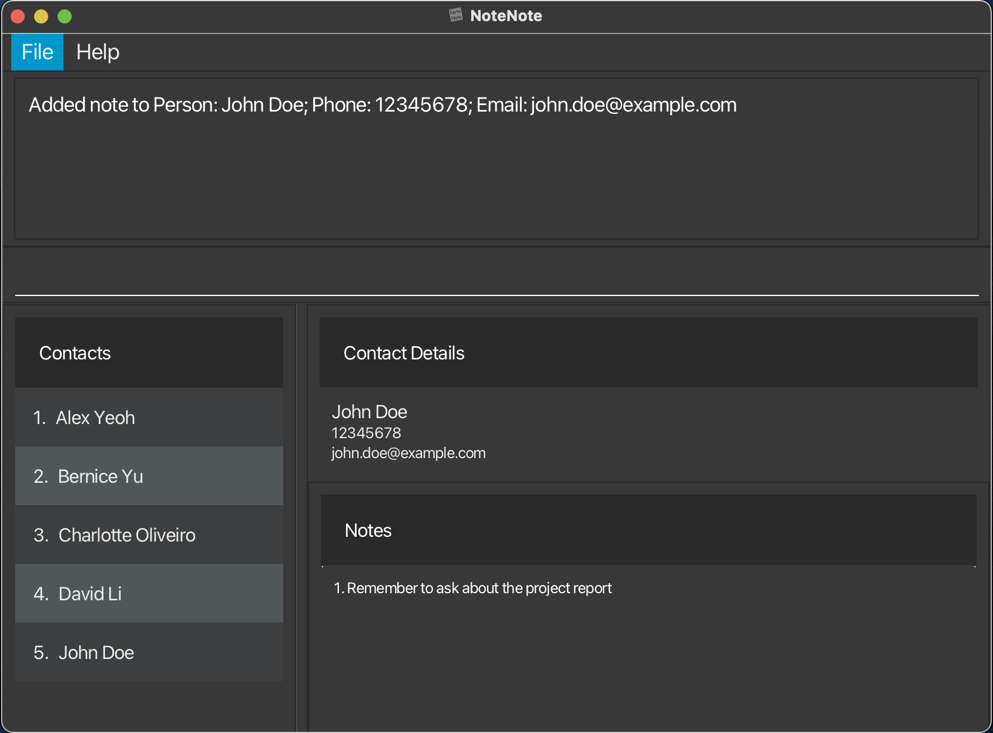This screenshot has width=993, height=733.
Task: Click the Notes section header
Action: (649, 530)
